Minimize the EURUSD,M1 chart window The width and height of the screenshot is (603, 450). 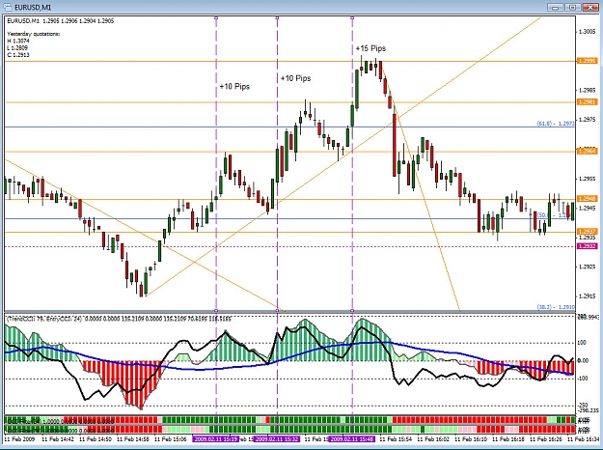557,7
